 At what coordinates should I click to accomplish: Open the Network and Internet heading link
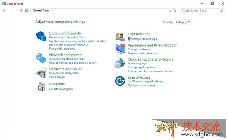click(x=66, y=55)
